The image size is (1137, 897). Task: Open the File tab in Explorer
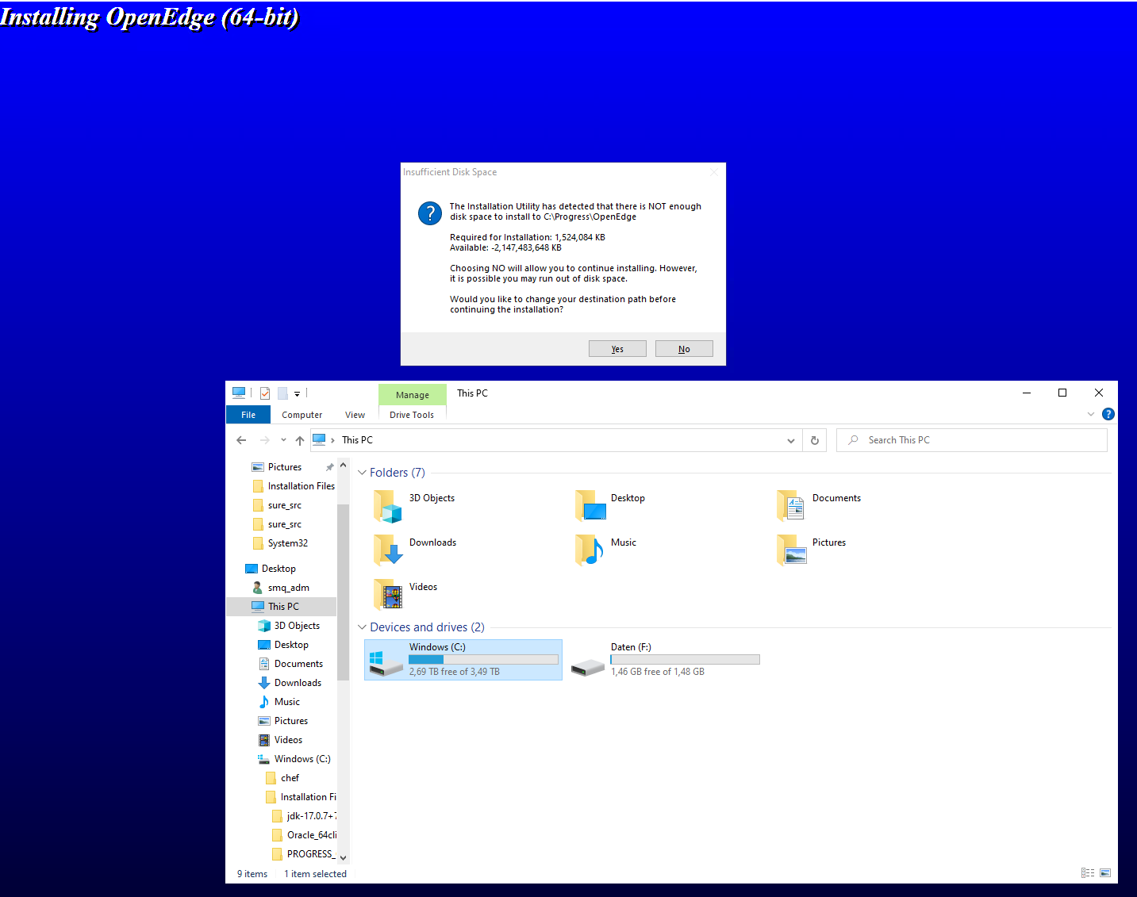[x=248, y=415]
